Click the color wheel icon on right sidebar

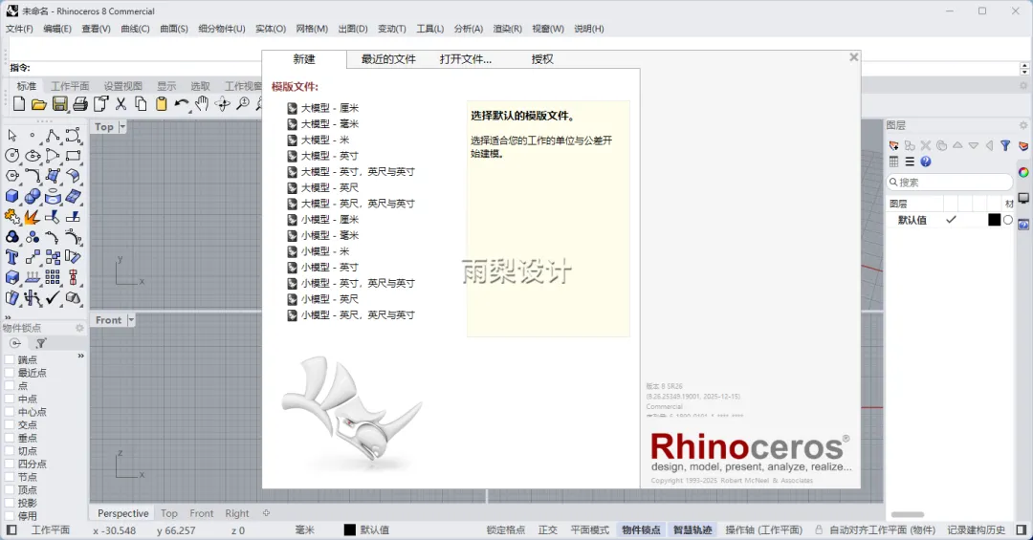[1023, 173]
